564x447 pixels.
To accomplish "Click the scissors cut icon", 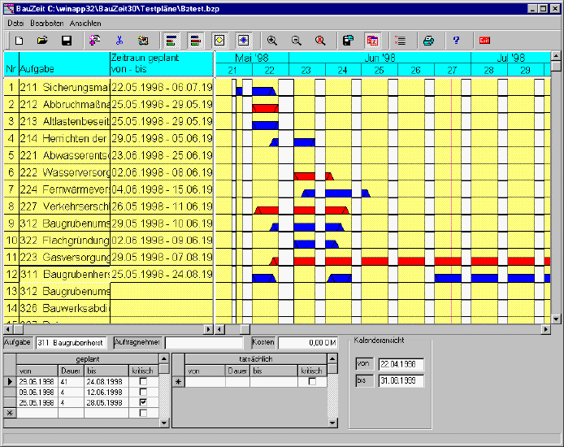I will [x=119, y=40].
